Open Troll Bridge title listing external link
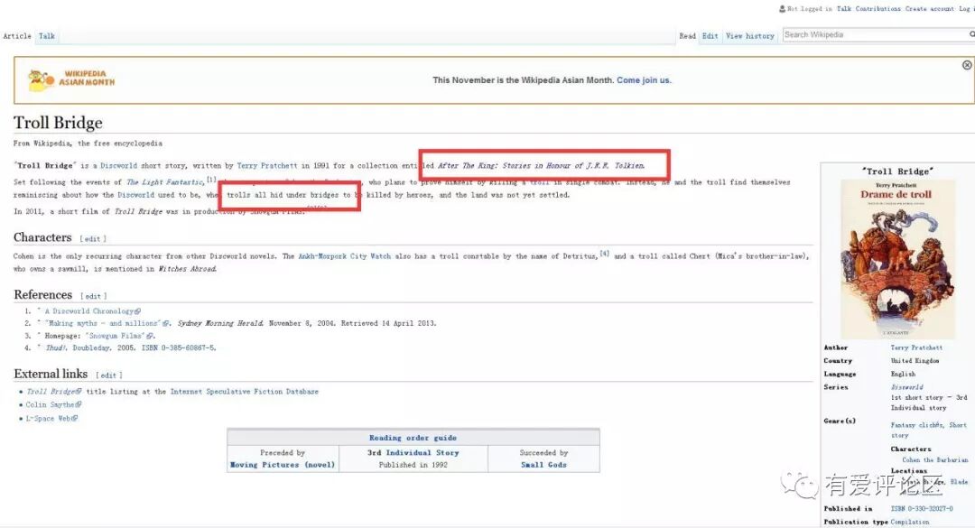 pos(53,392)
